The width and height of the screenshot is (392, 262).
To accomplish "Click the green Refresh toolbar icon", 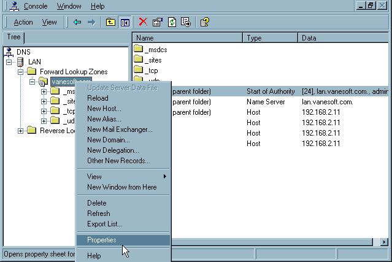I will 172,22.
